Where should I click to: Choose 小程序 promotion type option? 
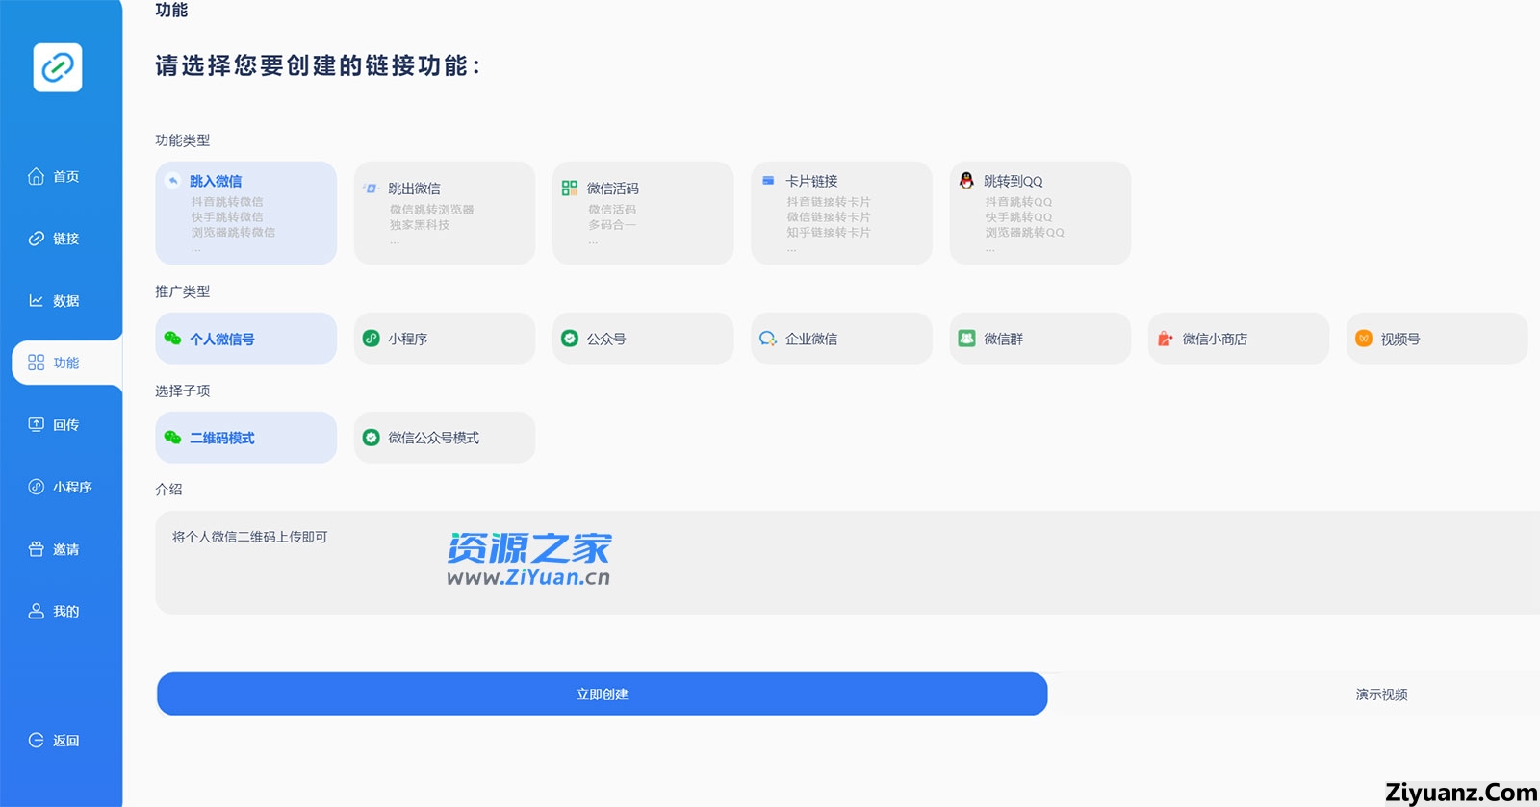[445, 339]
